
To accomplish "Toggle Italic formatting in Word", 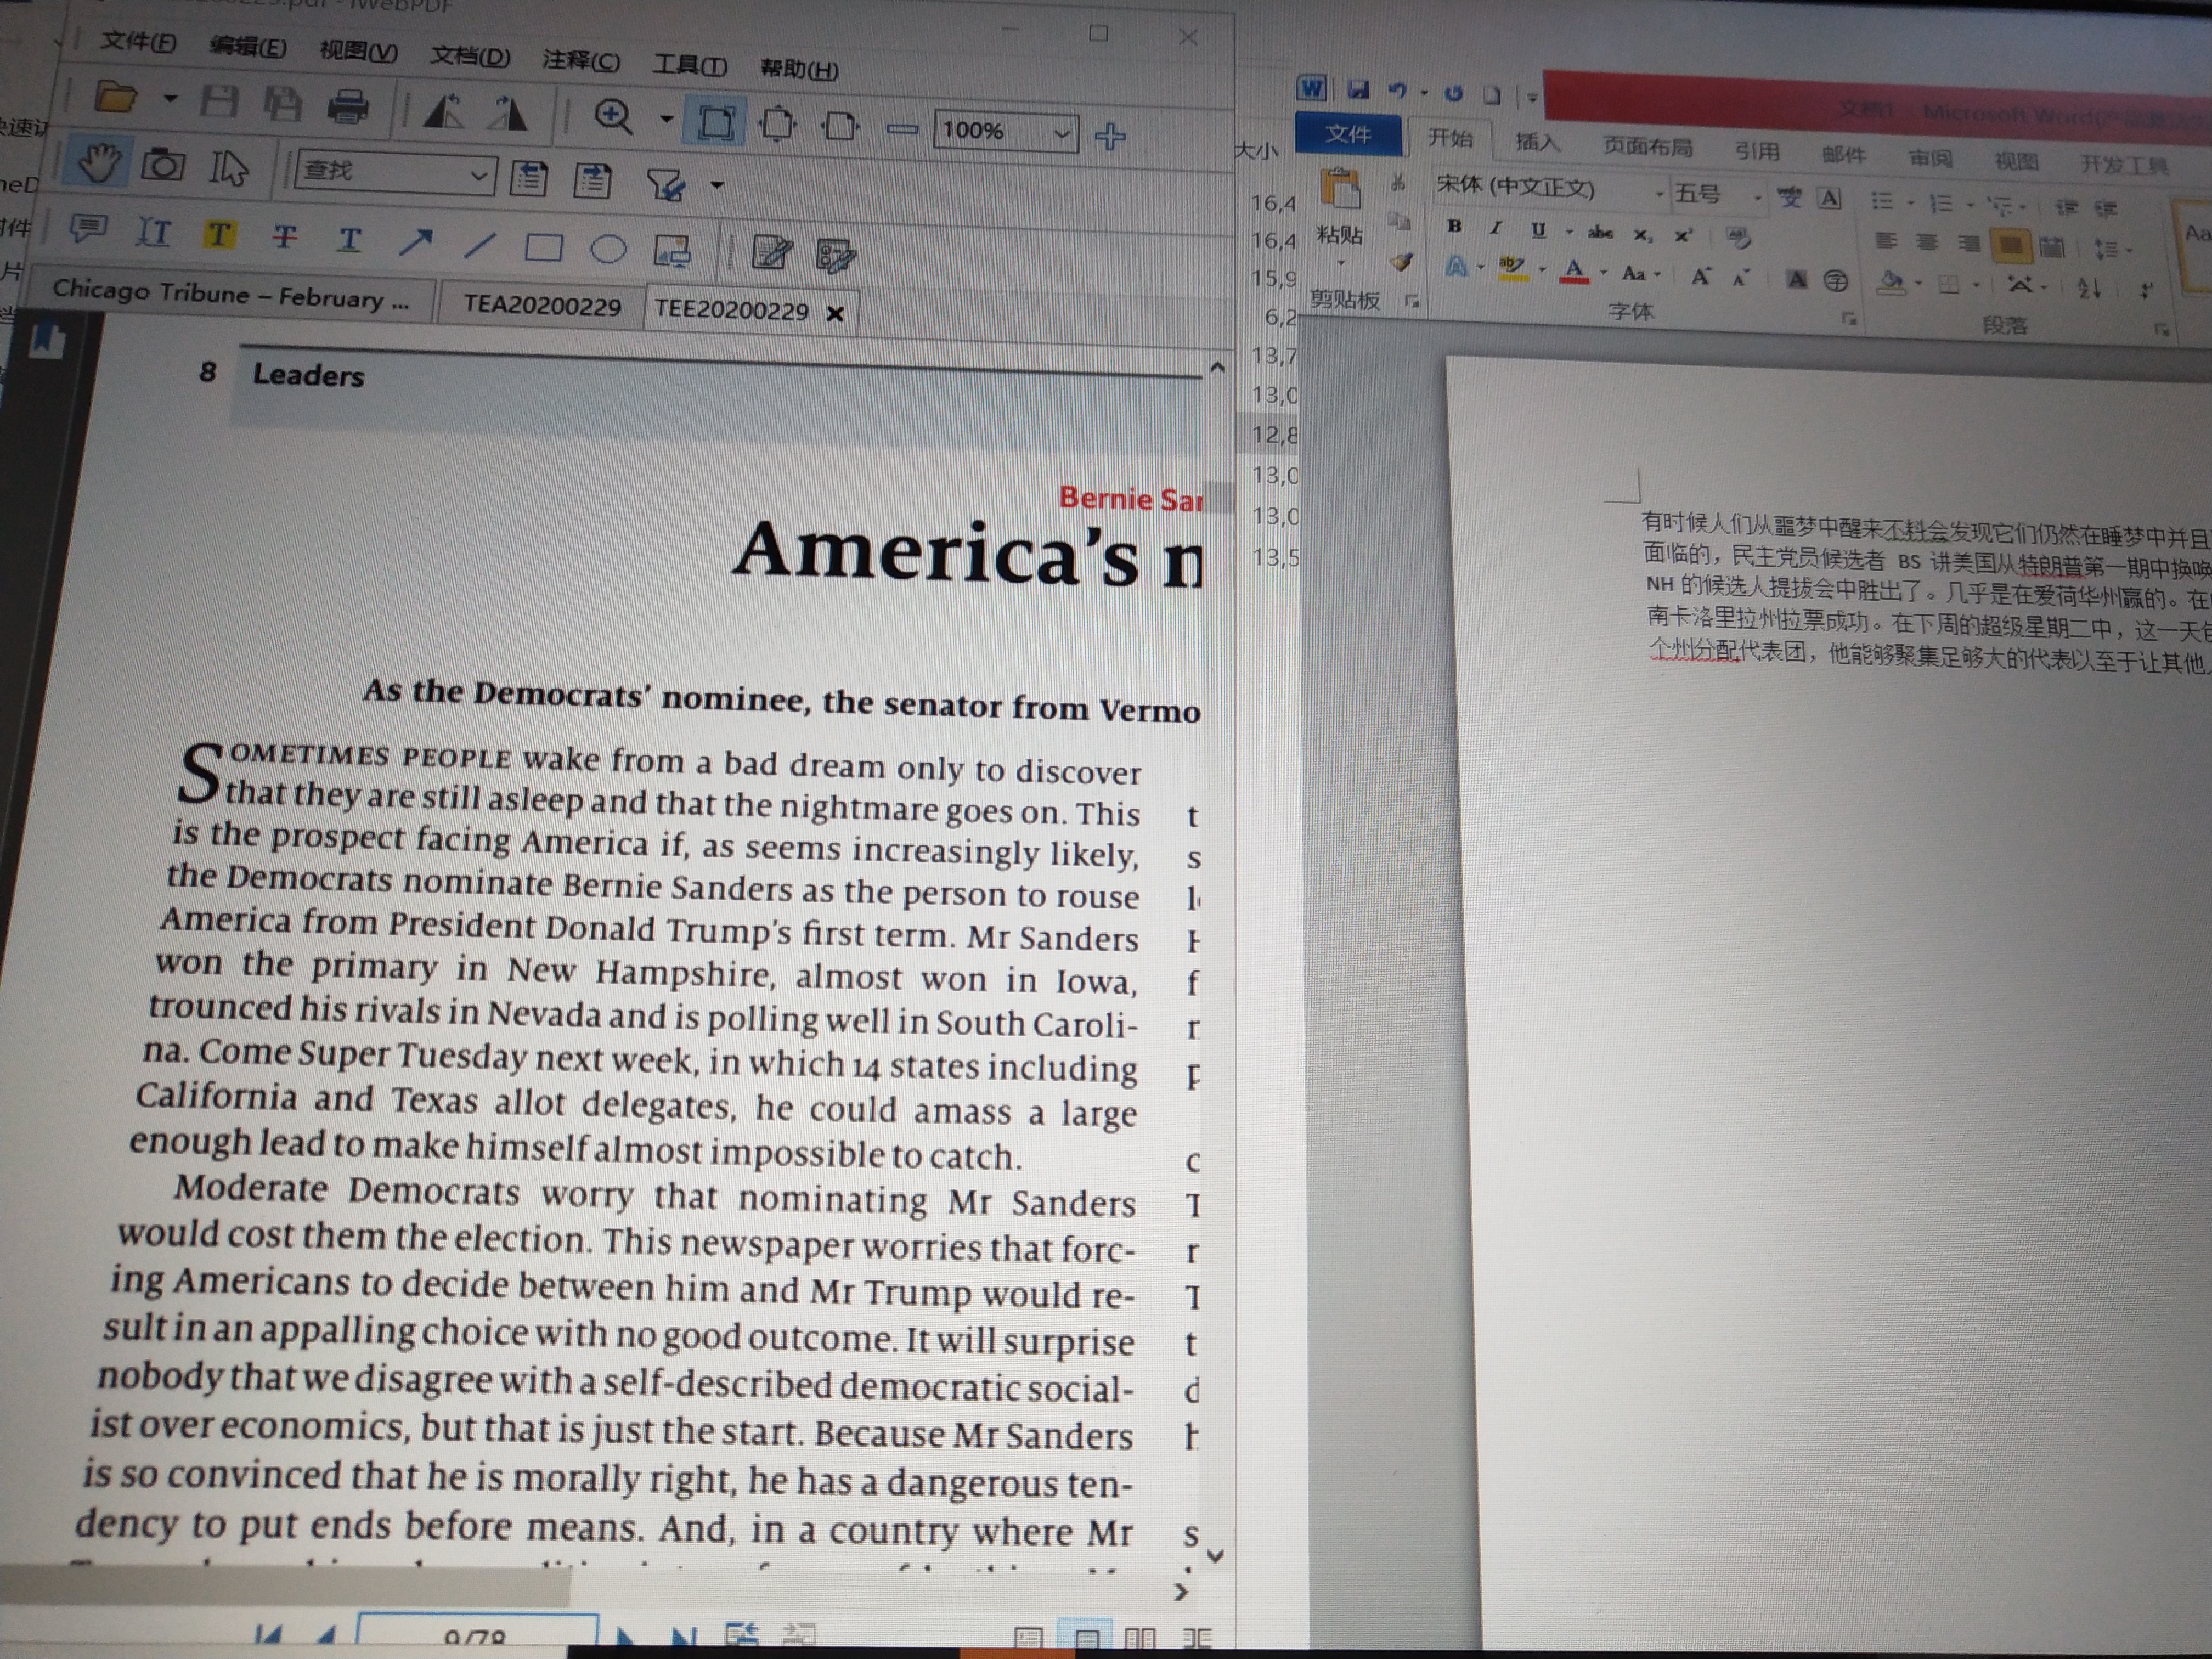I will pos(1496,228).
